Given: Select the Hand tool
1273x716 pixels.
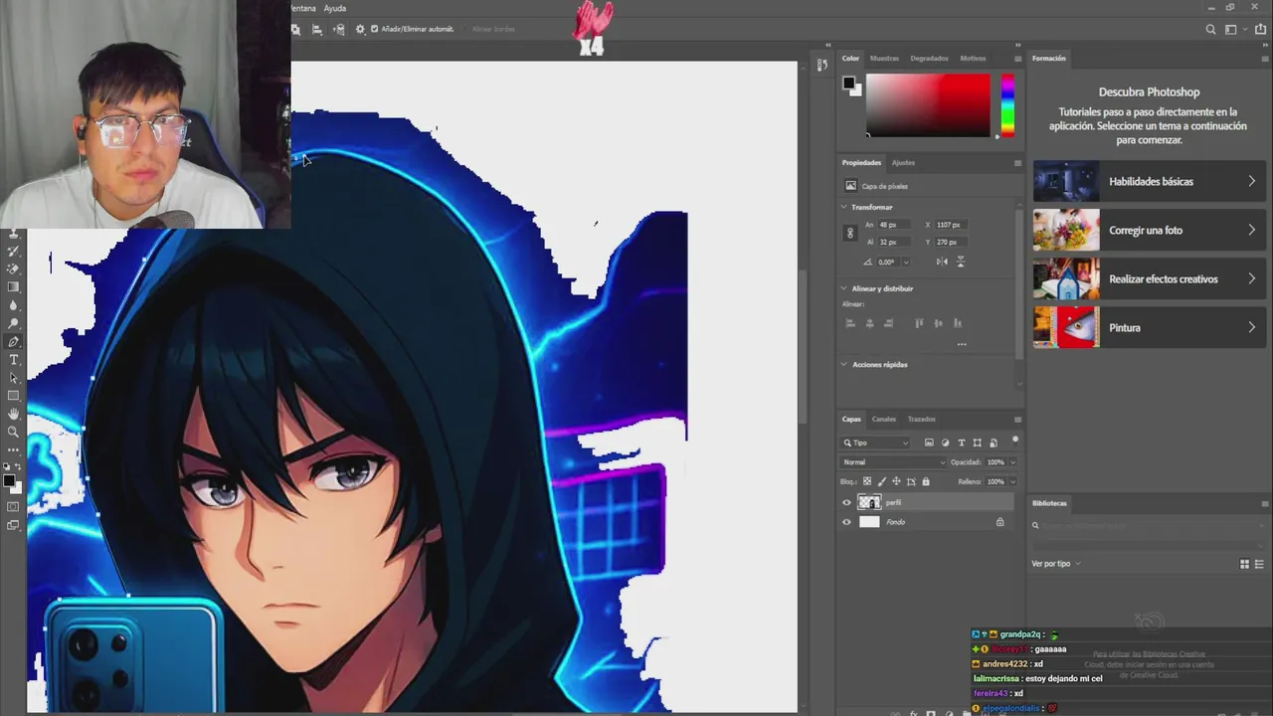Looking at the screenshot, I should coord(14,414).
